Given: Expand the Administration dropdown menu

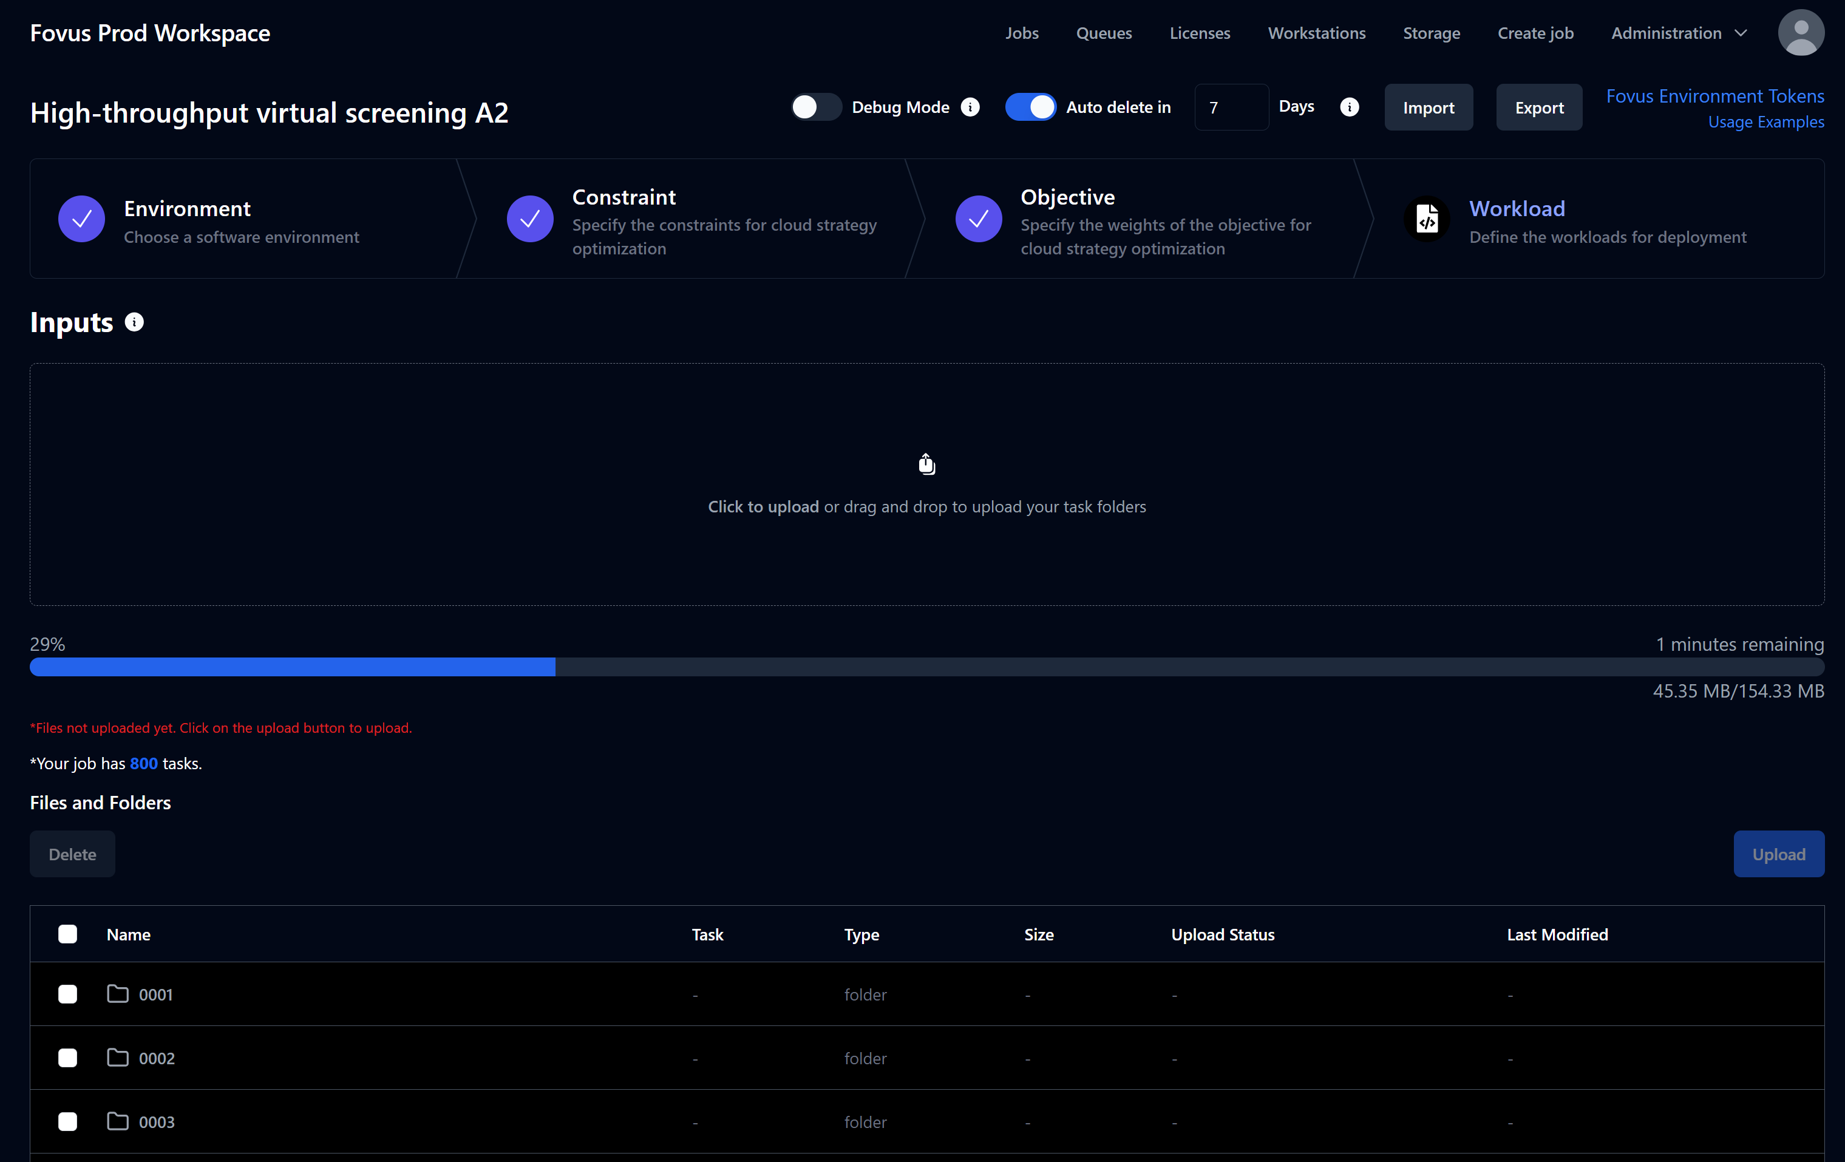Looking at the screenshot, I should [x=1679, y=33].
